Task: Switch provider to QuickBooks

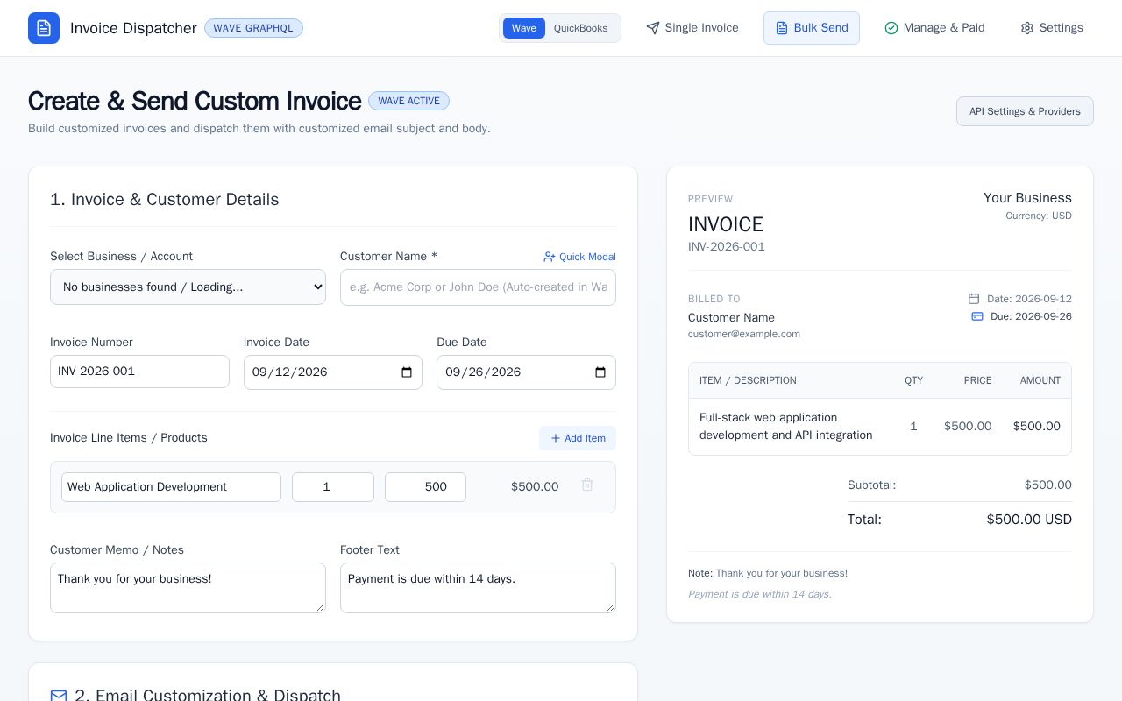Action: point(580,28)
